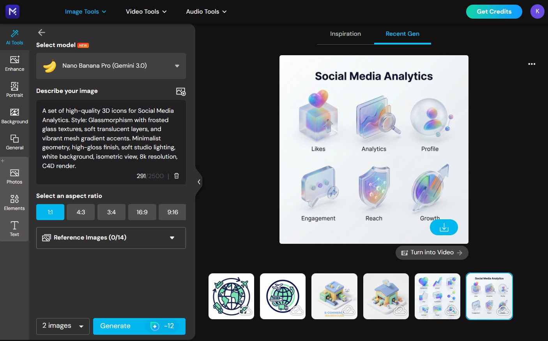548x341 pixels.
Task: Switch to the Inspiration tab
Action: [345, 34]
